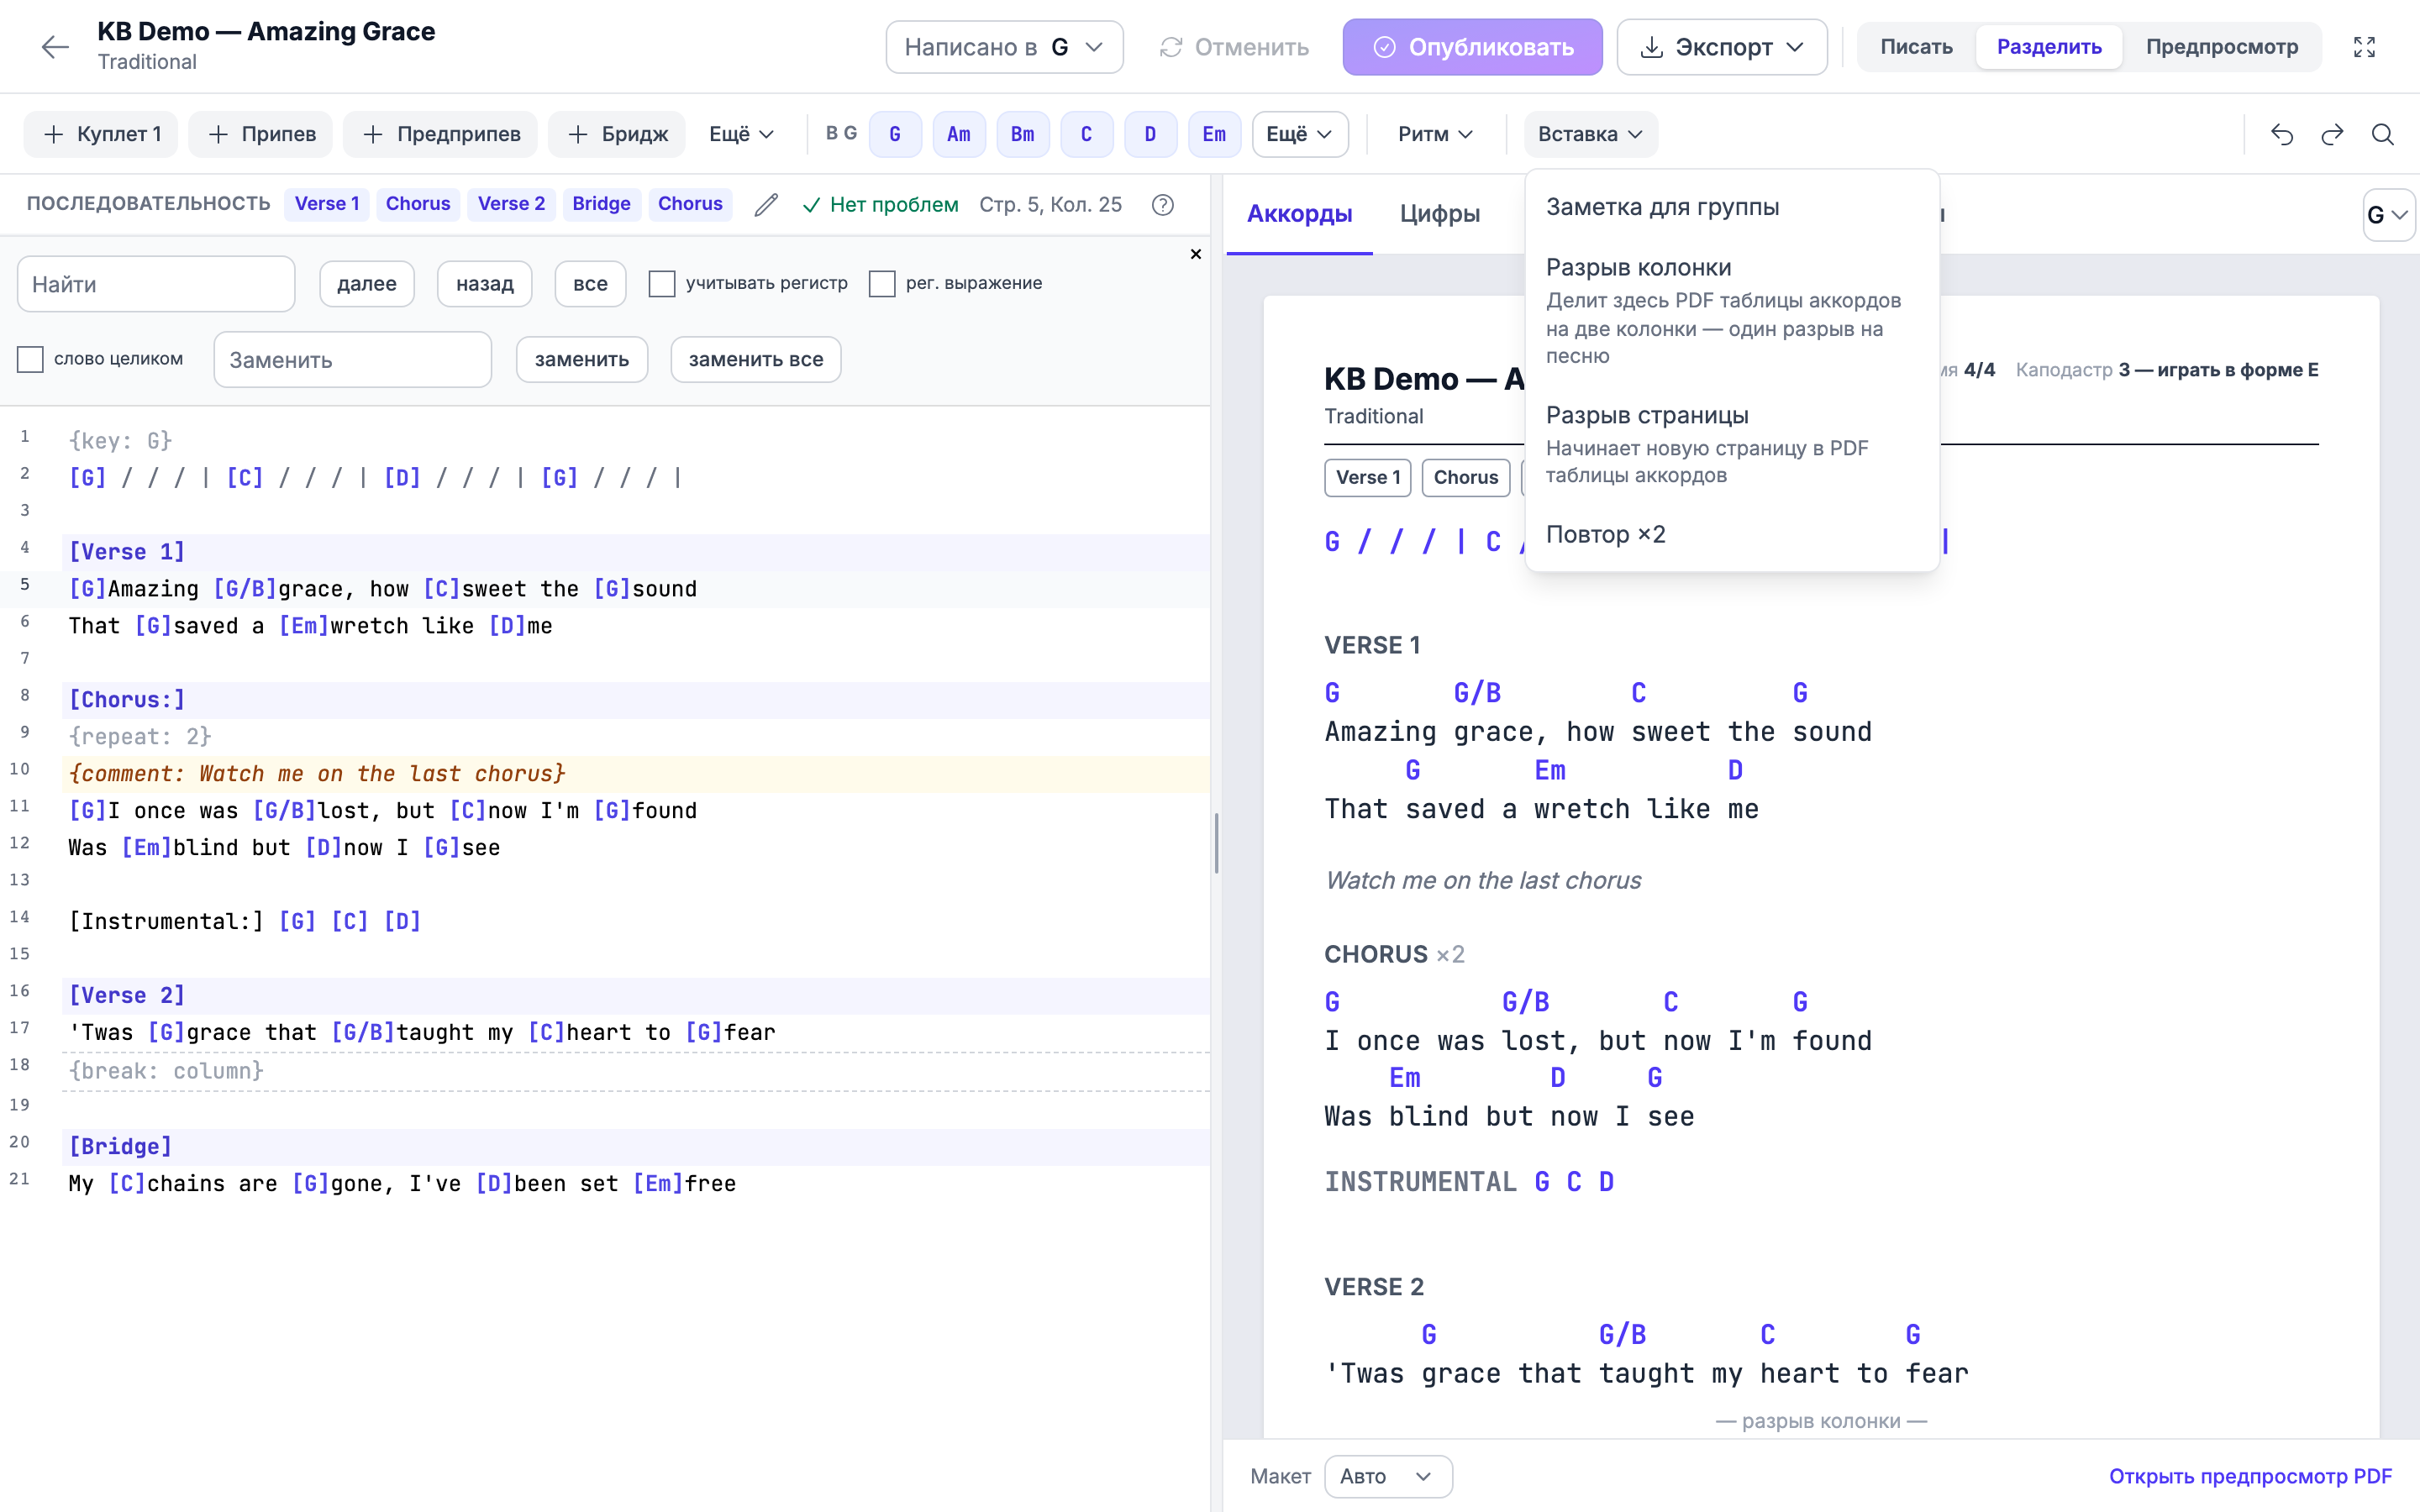Viewport: 2420px width, 1512px height.
Task: Add a Куплет 1 section
Action: pyautogui.click(x=101, y=134)
